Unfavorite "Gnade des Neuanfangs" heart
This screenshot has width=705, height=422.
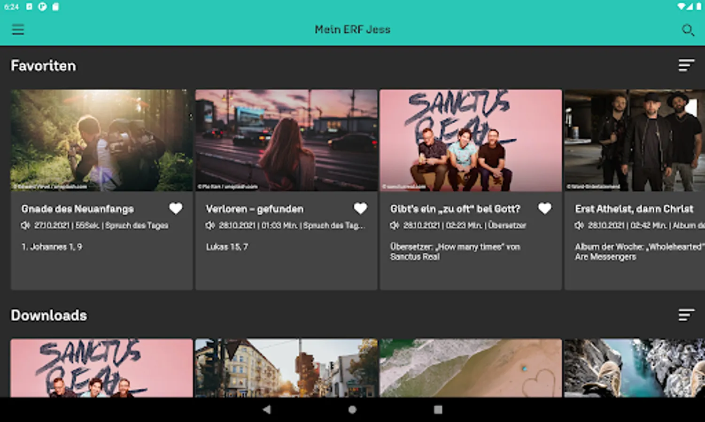tap(176, 208)
